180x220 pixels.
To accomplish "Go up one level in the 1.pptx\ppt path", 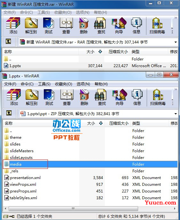I will 9,113.
